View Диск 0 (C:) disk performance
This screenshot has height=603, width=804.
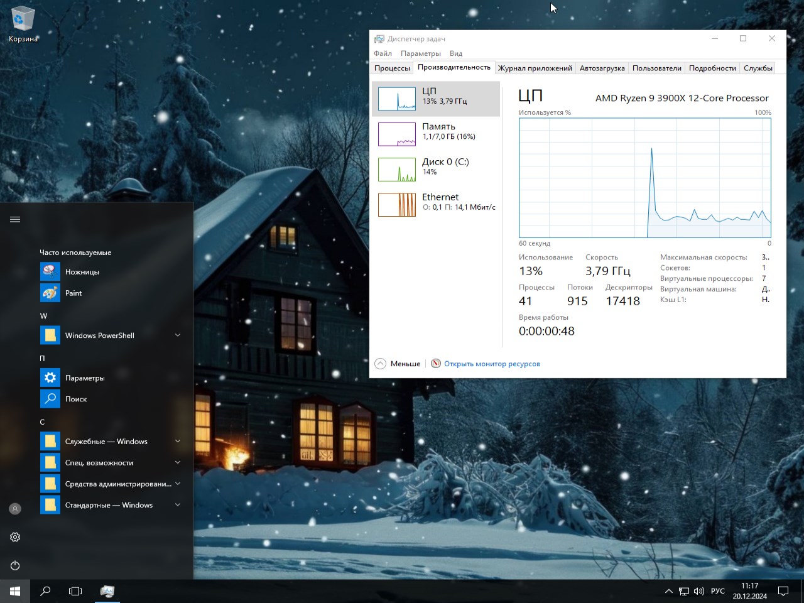point(437,168)
